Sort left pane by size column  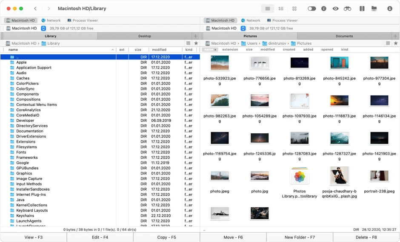(x=138, y=50)
